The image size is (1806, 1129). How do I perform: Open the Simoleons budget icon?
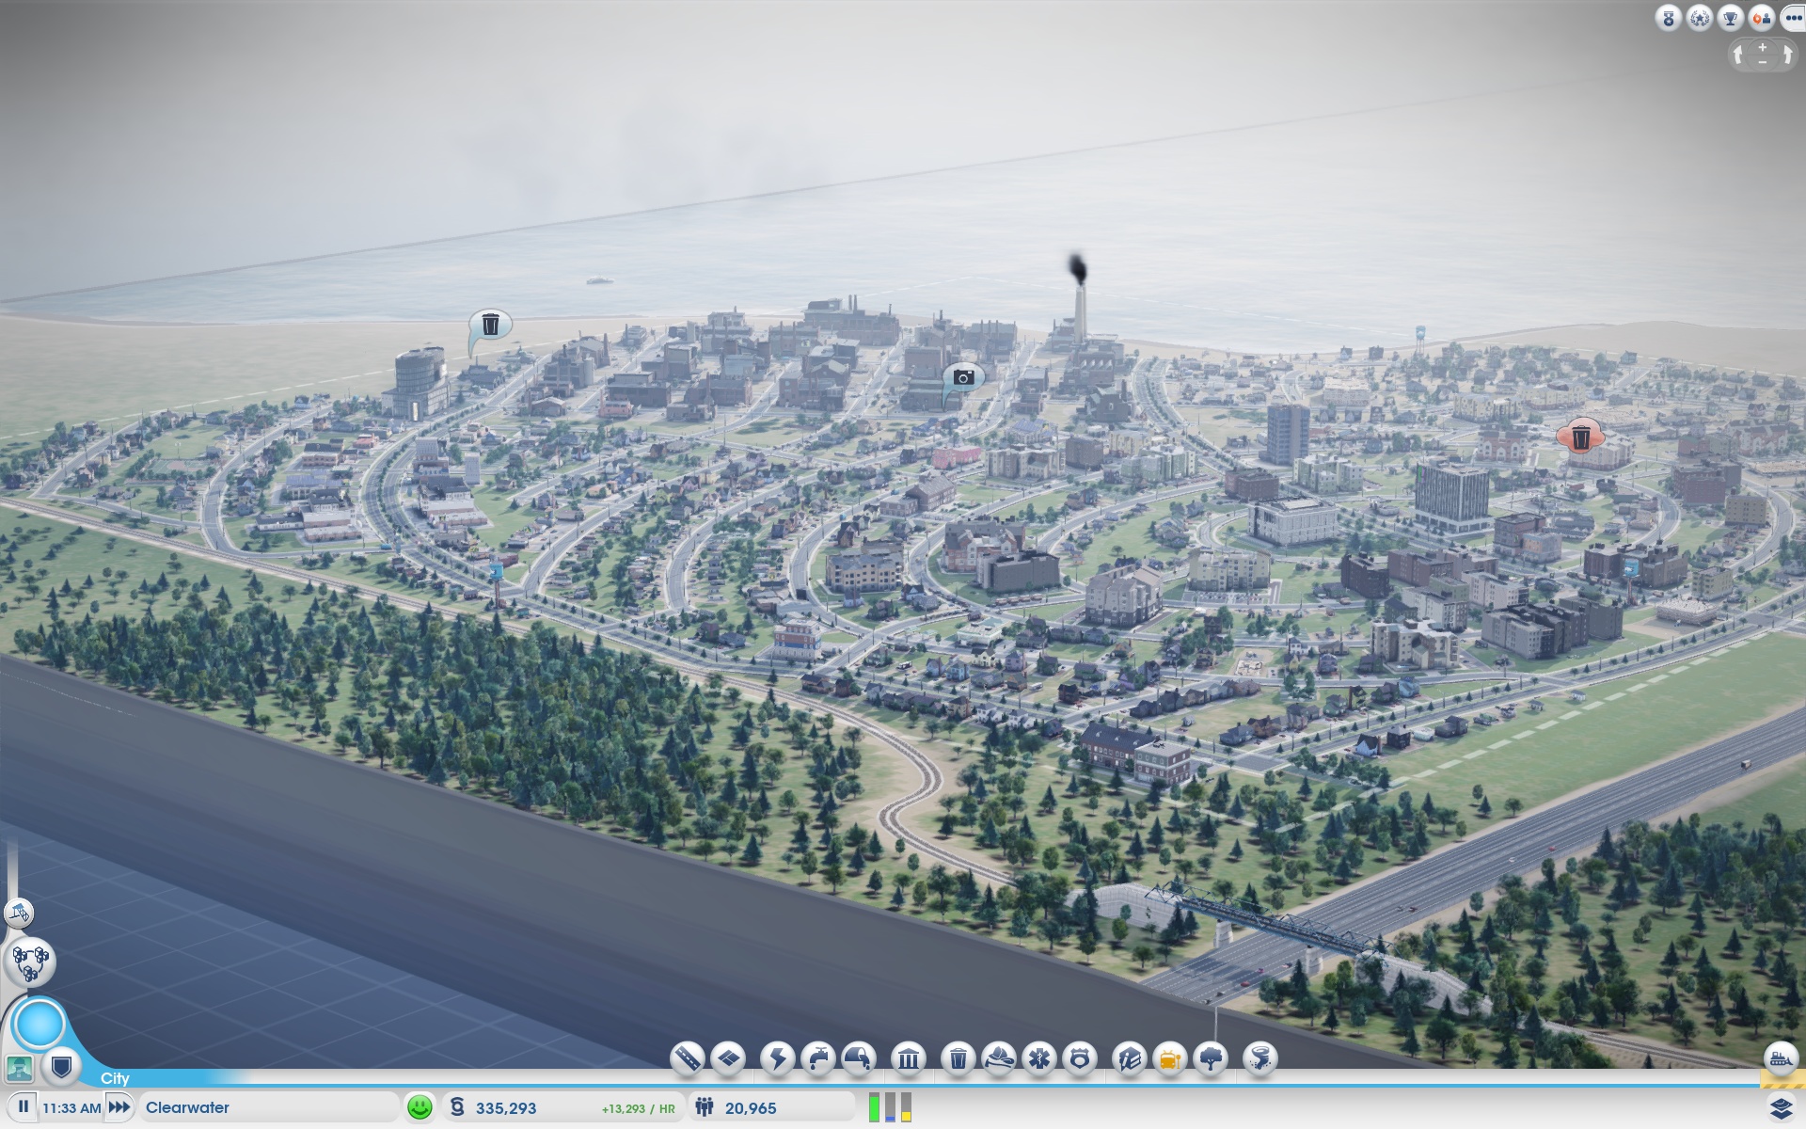coord(457,1107)
